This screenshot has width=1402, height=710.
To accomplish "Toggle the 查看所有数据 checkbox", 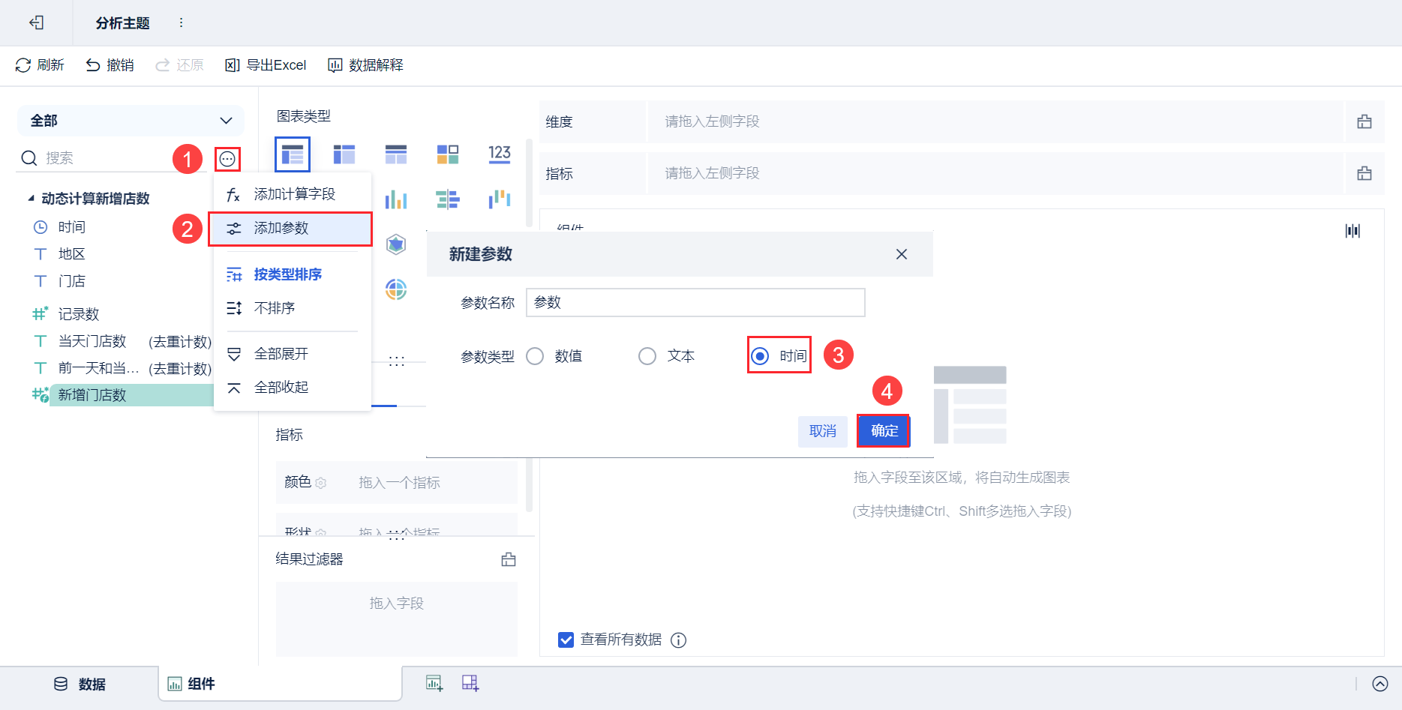I will coord(566,640).
